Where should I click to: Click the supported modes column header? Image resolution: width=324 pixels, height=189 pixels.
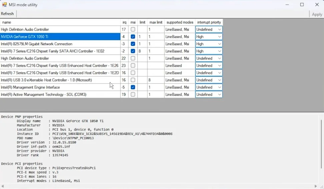(180, 22)
